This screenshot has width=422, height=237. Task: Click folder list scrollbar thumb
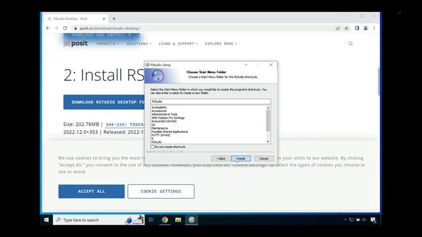pos(268,120)
